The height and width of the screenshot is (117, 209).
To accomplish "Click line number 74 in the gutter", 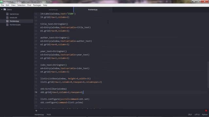I will tap(36, 92).
